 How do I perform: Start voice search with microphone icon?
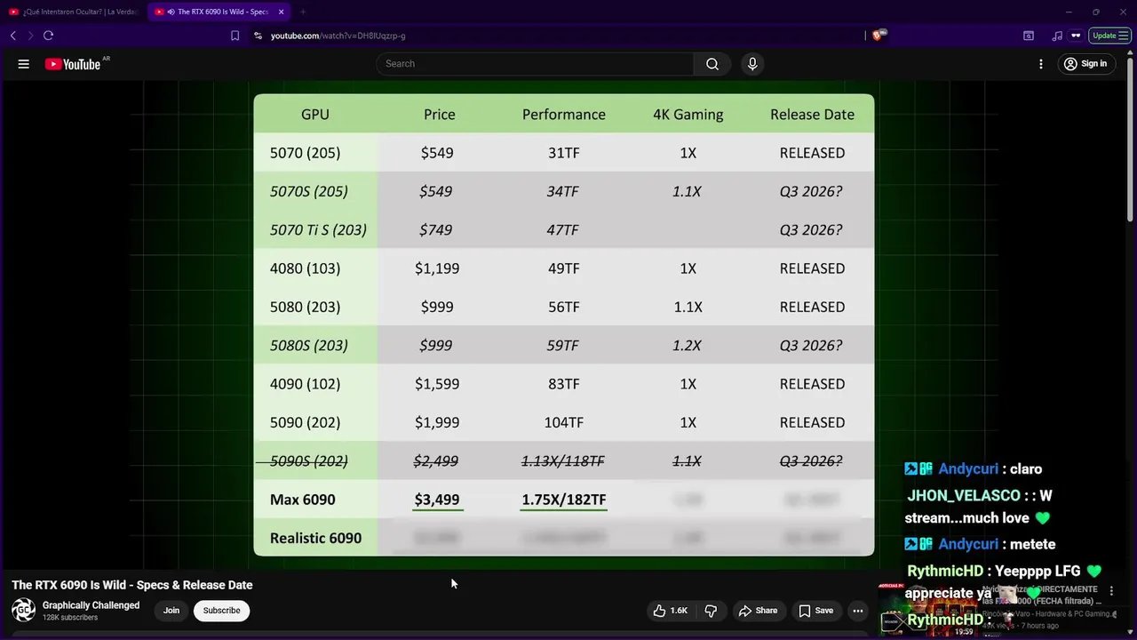point(752,64)
